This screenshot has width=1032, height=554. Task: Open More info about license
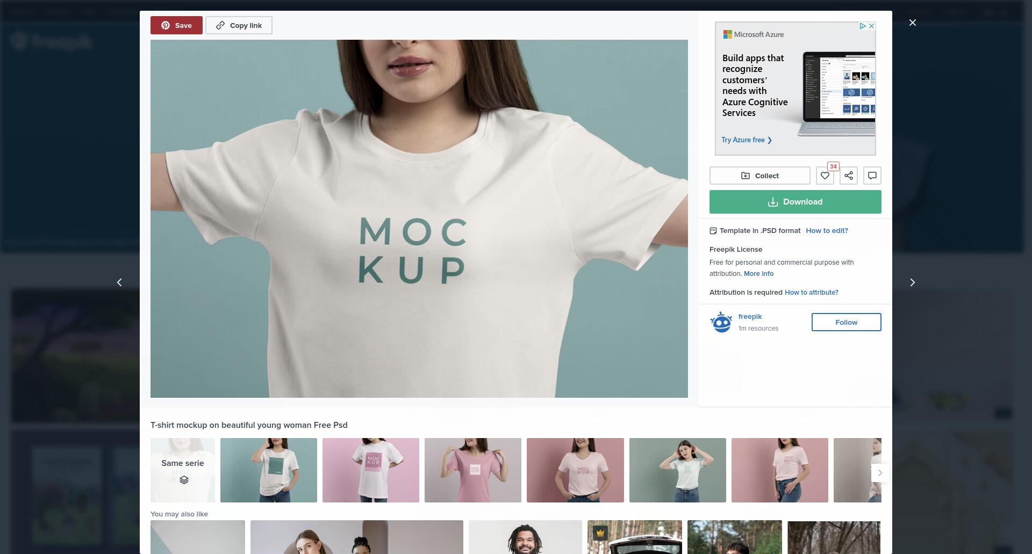[758, 274]
